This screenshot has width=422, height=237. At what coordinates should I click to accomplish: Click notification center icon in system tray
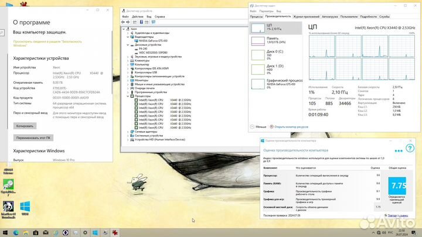(414, 233)
